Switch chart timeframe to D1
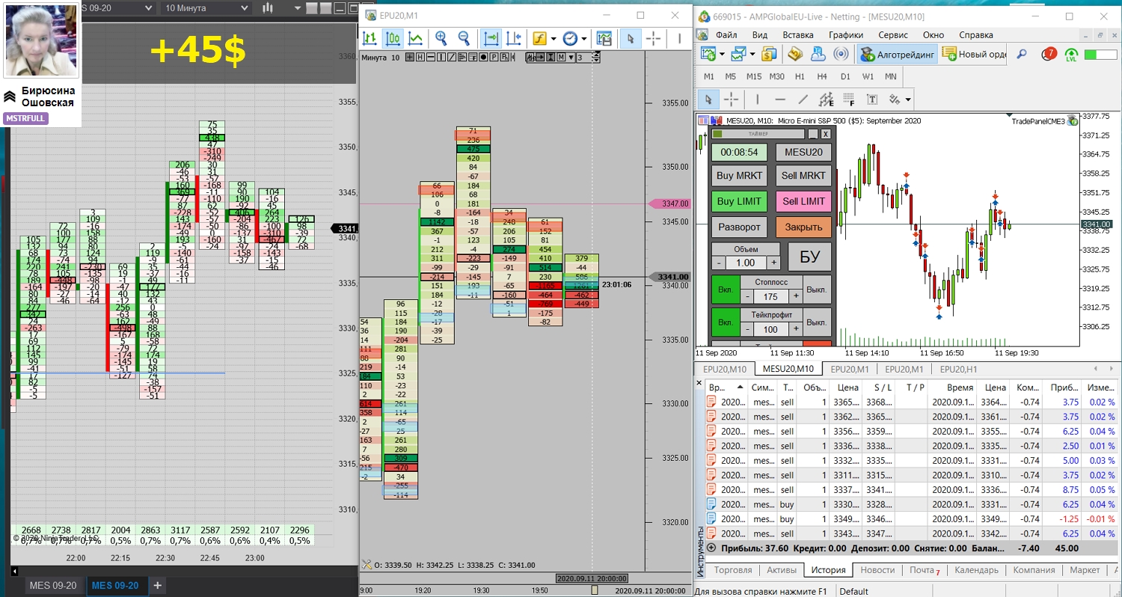1122x597 pixels. [845, 76]
